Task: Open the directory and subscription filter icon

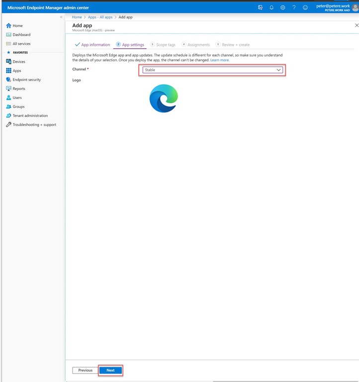Action: point(261,7)
